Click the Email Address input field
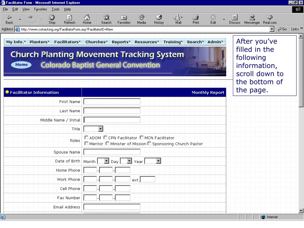The width and height of the screenshot is (304, 228). (112, 207)
